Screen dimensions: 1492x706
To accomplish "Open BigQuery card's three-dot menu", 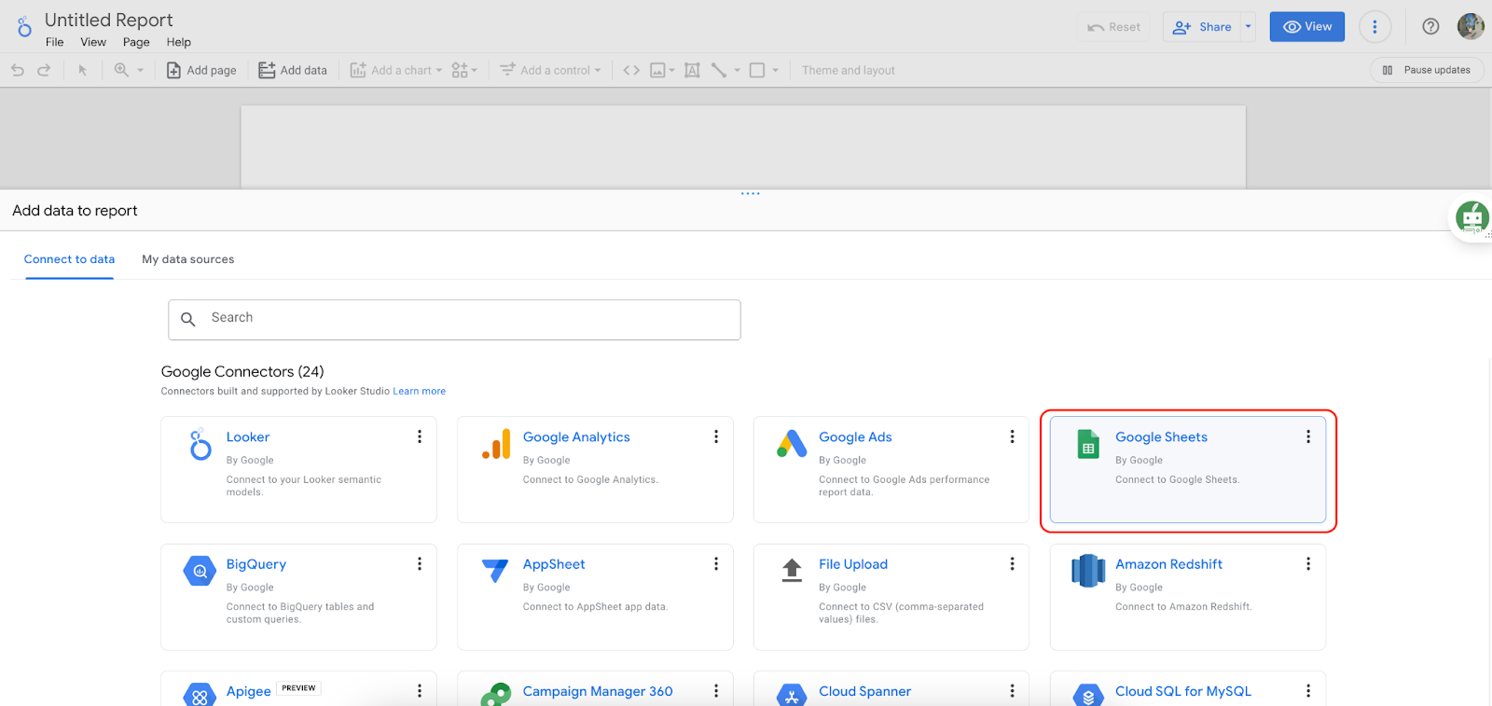I will pyautogui.click(x=420, y=563).
